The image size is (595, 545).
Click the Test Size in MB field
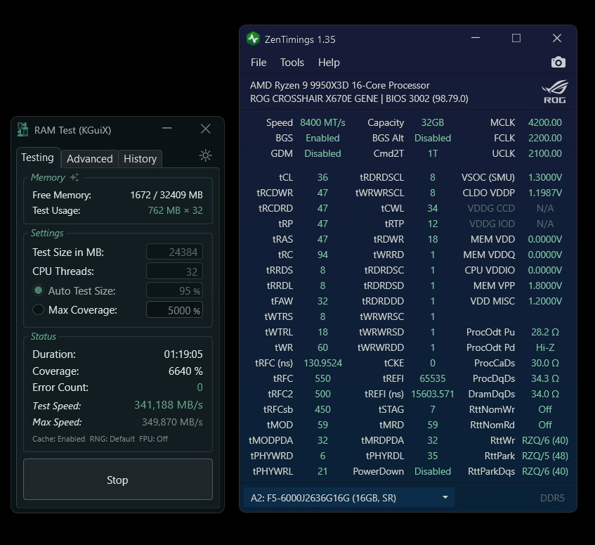(x=174, y=252)
